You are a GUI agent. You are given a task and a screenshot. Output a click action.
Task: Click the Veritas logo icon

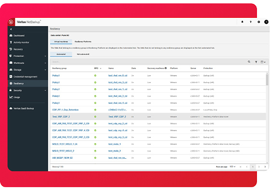tap(11, 22)
